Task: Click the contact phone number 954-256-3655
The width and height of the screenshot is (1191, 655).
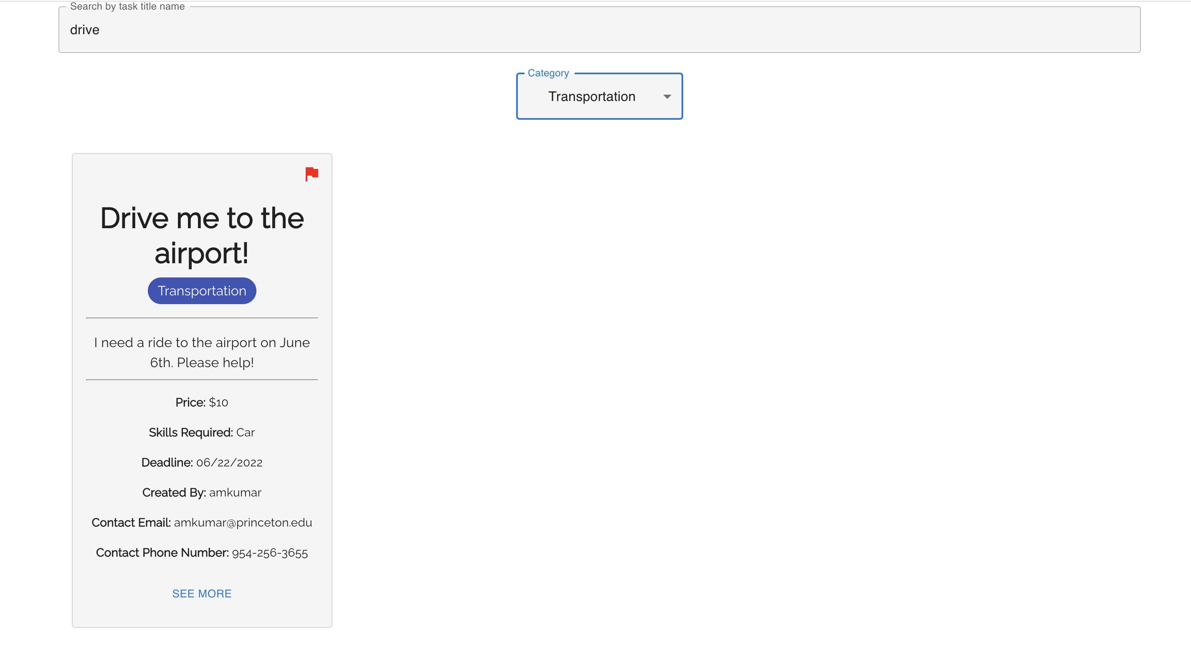Action: [x=269, y=553]
